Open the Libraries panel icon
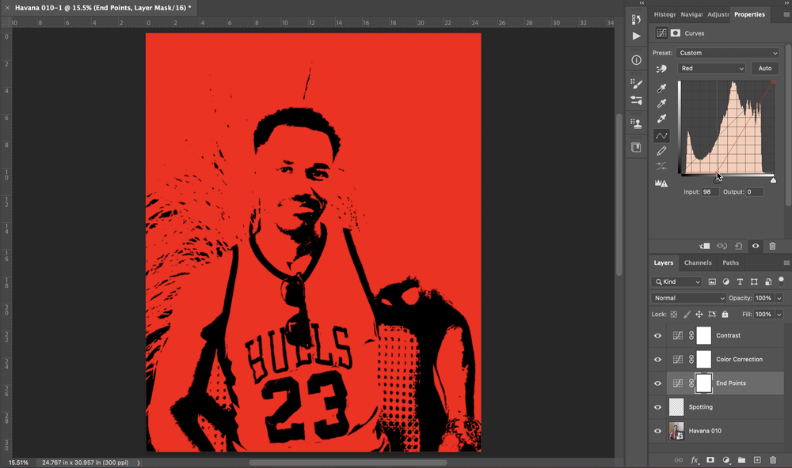This screenshot has height=468, width=792. (x=637, y=147)
